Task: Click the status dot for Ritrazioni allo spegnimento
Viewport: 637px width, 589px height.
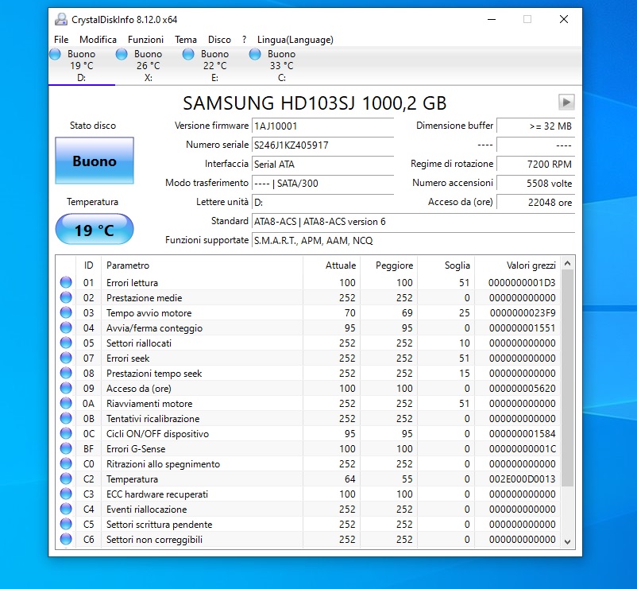Action: point(66,463)
